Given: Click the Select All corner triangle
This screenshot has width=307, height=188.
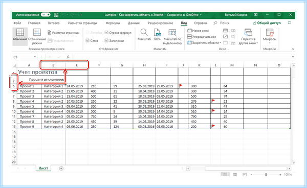Looking at the screenshot, I should tap(14, 65).
